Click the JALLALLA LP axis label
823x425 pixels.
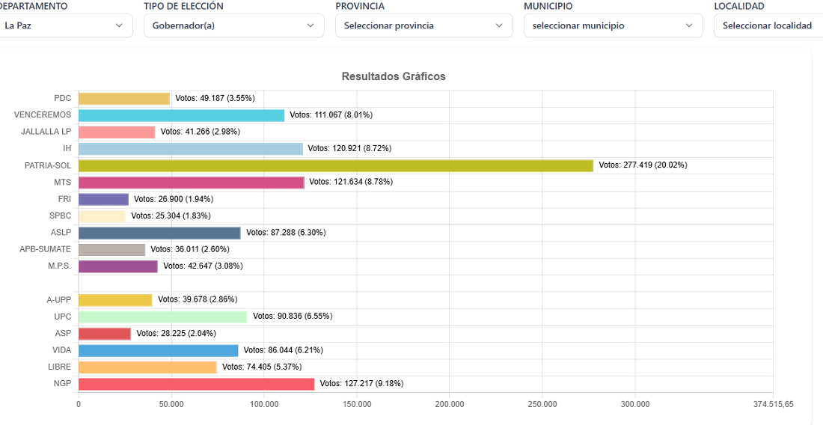(46, 132)
